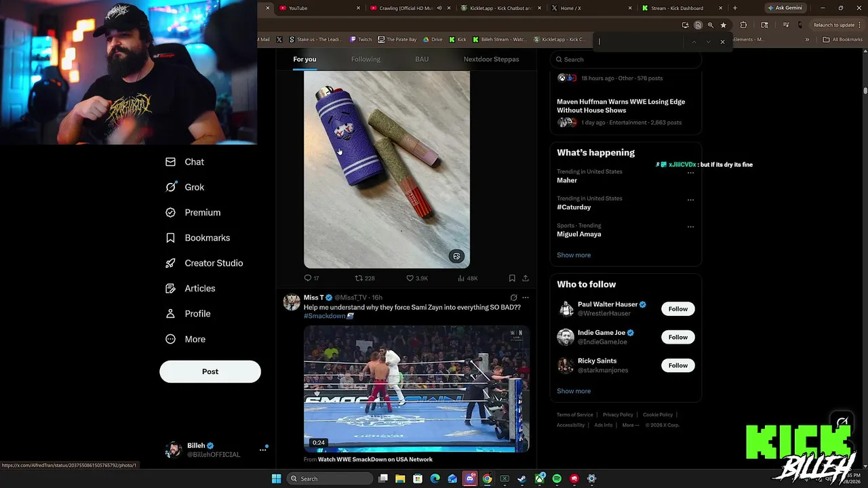The height and width of the screenshot is (488, 868).
Task: Open Spotify from the taskbar
Action: click(557, 479)
